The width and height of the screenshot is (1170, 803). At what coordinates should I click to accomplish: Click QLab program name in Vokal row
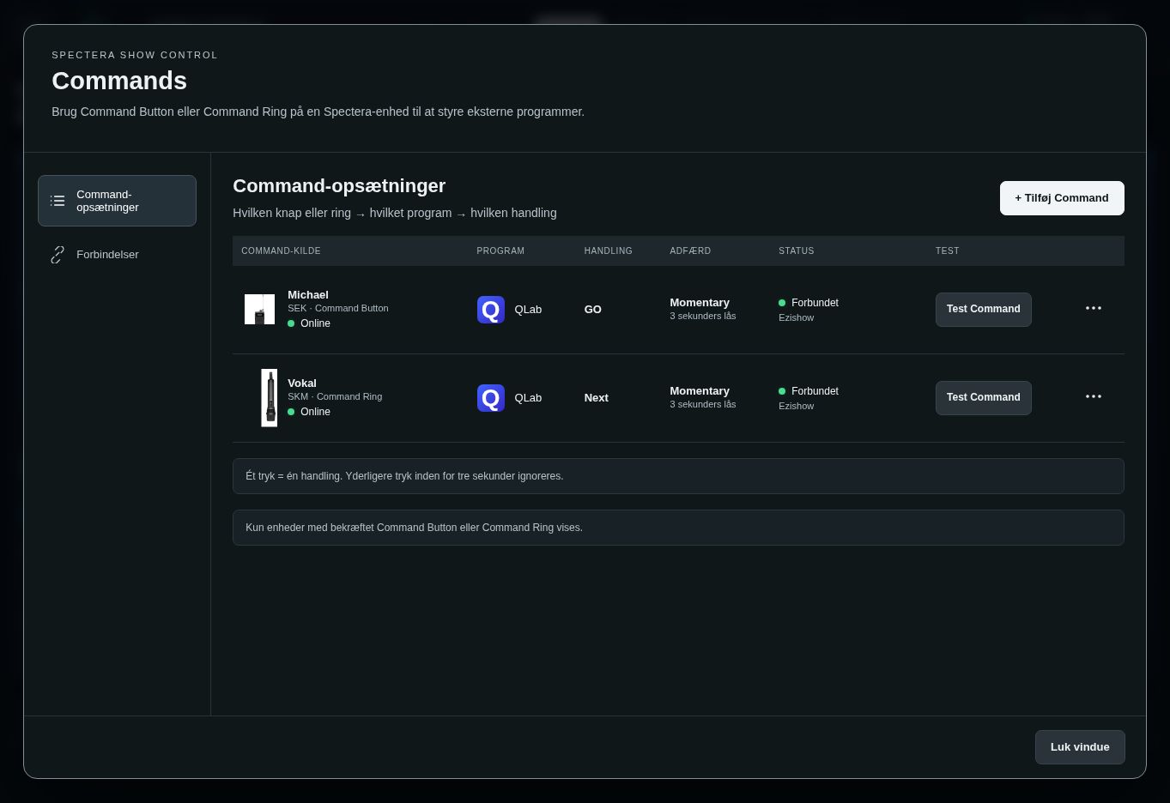pyautogui.click(x=528, y=398)
